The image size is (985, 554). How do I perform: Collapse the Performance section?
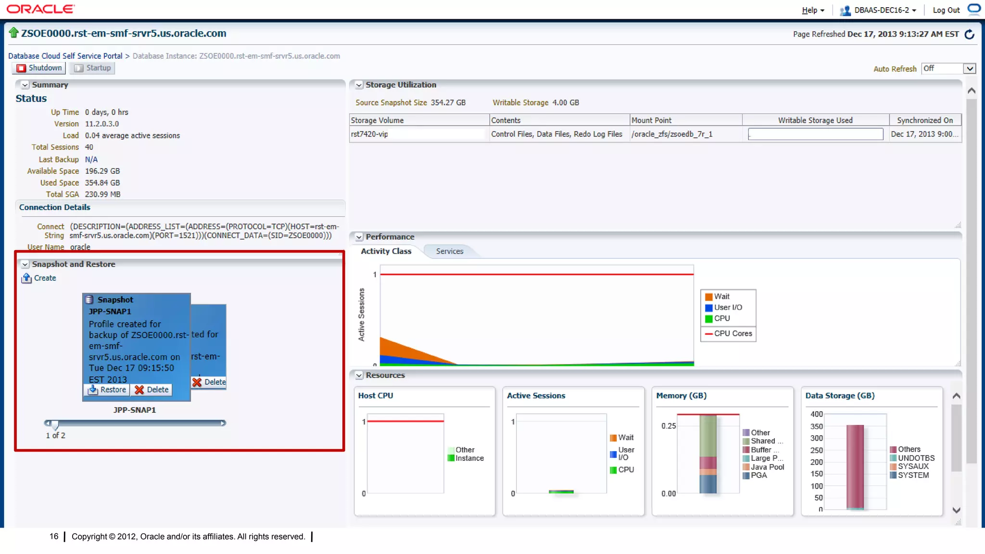[359, 237]
